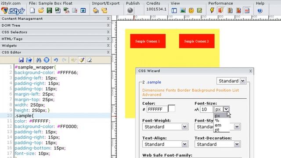Click the green notepad icon in View
Viewport: 281px width, 158px height.
pyautogui.click(x=199, y=11)
